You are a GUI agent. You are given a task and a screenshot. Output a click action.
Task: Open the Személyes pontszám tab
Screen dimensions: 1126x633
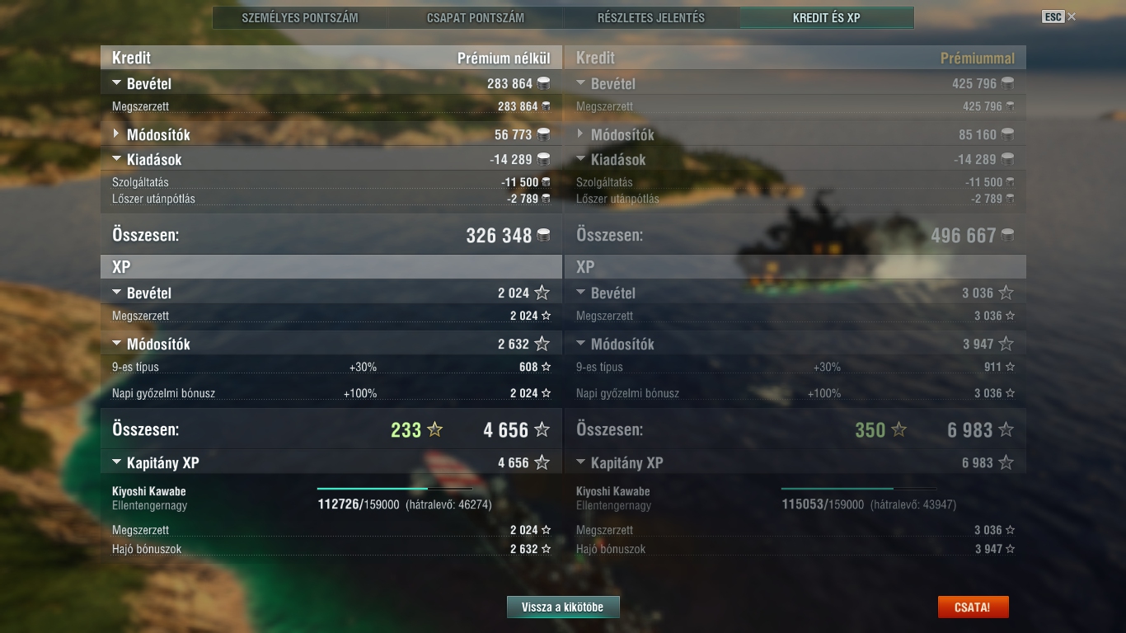click(x=300, y=17)
